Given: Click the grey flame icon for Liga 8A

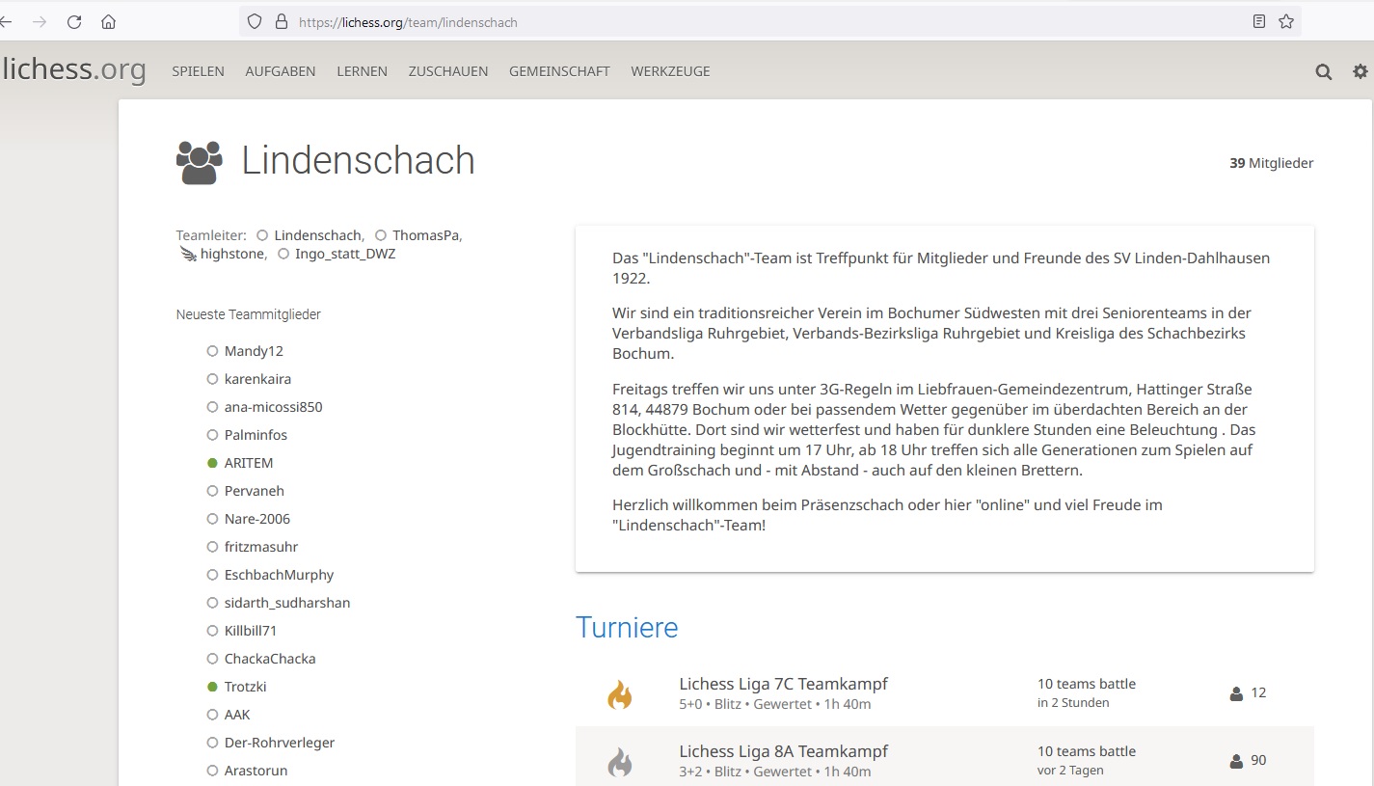Looking at the screenshot, I should 619,762.
